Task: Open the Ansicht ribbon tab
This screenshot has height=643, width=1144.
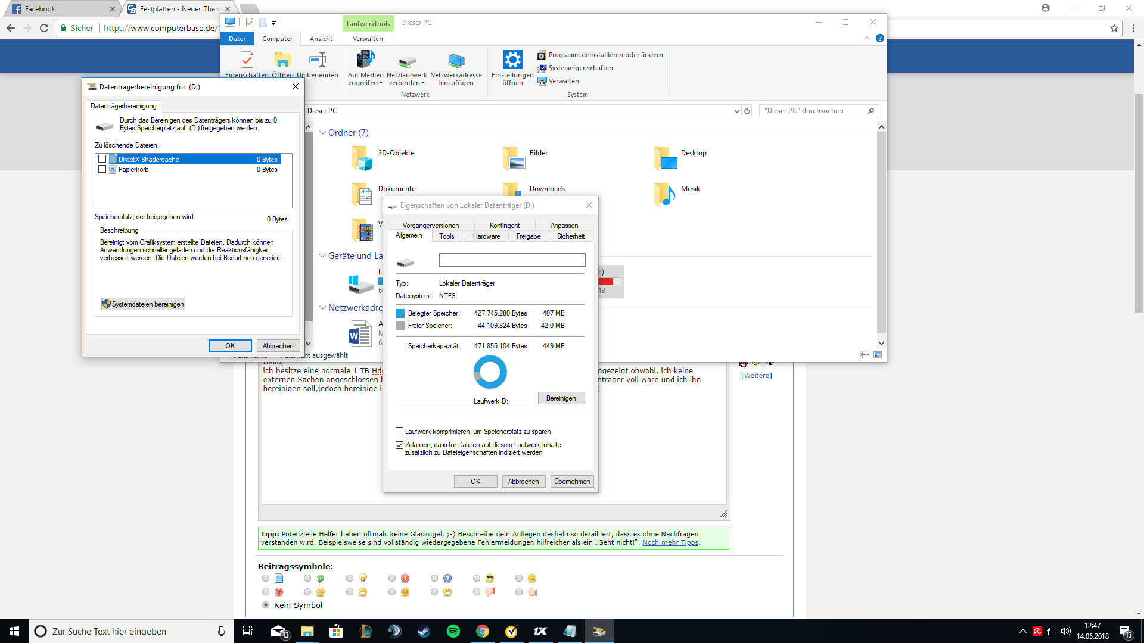Action: (x=321, y=39)
